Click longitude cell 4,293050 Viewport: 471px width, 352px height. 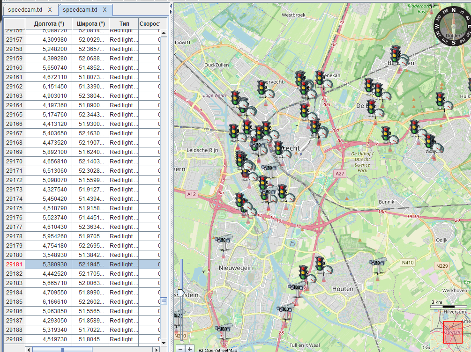click(49, 321)
